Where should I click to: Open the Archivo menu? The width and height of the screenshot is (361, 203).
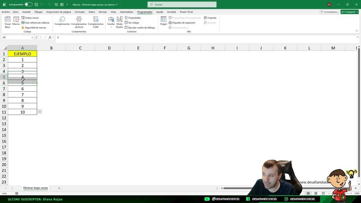coord(6,12)
